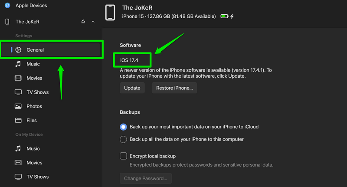Select the back up to iCloud option
The height and width of the screenshot is (187, 347).
[x=124, y=127]
